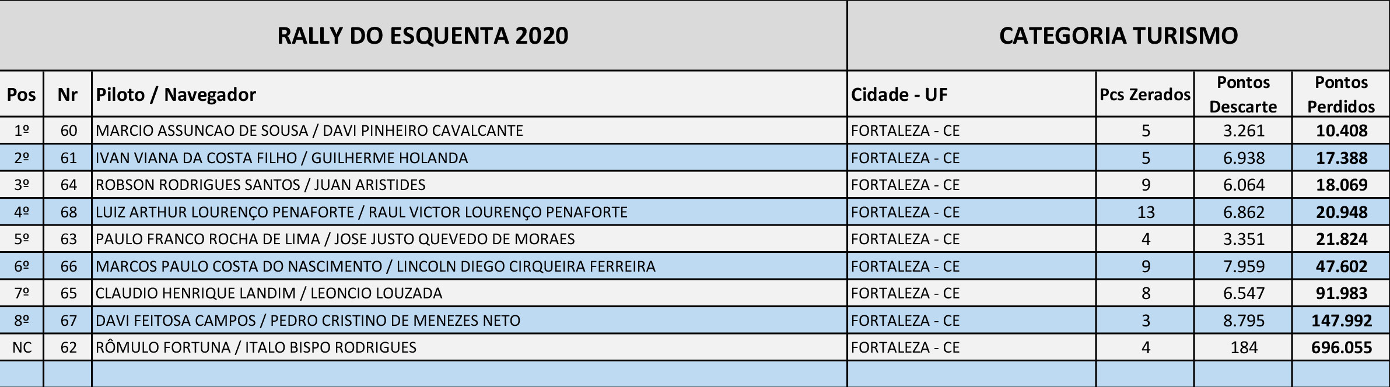Select the Nr column header
This screenshot has width=1390, height=387.
(68, 94)
